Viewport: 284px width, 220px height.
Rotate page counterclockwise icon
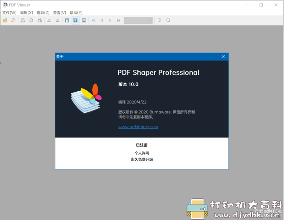(x=49, y=20)
